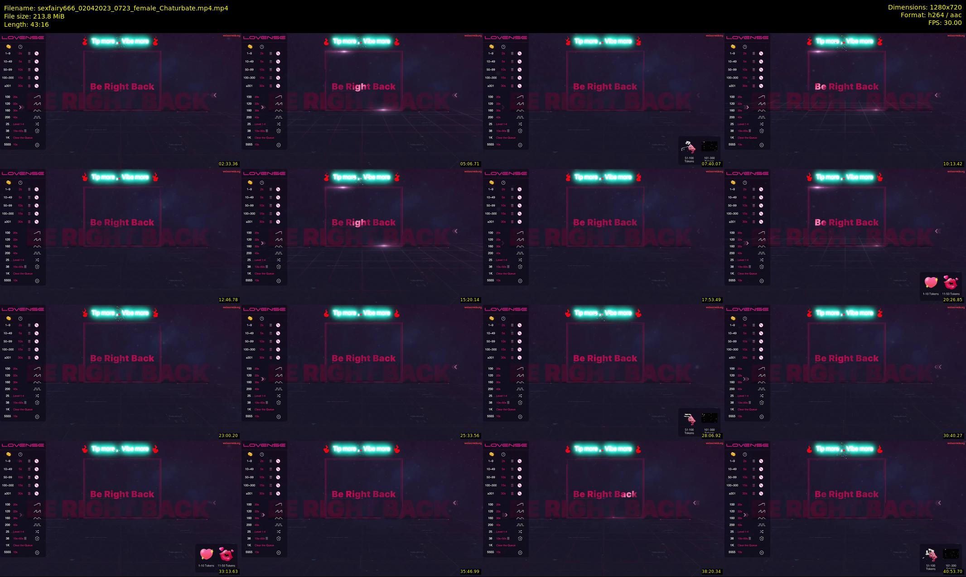Click the circle icon on row 5555 in the 35:46.99 frame
The height and width of the screenshot is (577, 966).
pyautogui.click(x=279, y=553)
